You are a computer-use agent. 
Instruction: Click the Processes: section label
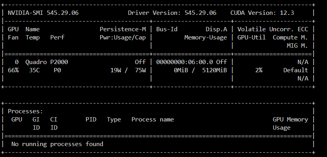click(26, 111)
